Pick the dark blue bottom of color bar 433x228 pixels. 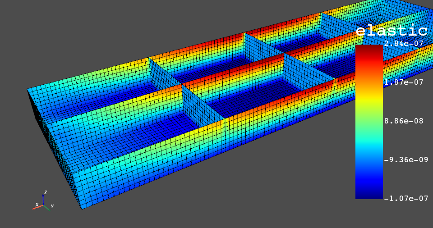click(x=369, y=195)
